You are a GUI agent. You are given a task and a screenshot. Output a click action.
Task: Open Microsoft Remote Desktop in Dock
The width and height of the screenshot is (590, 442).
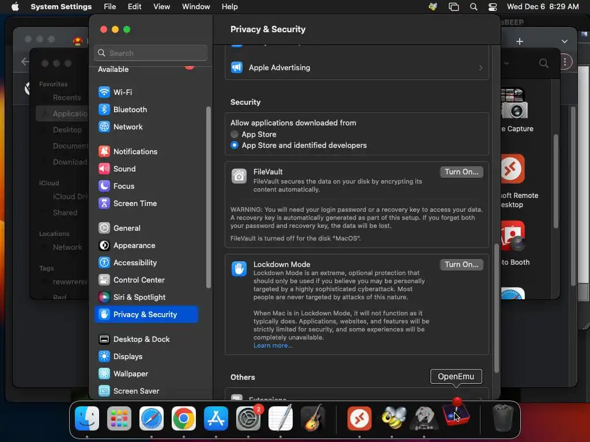(360, 418)
